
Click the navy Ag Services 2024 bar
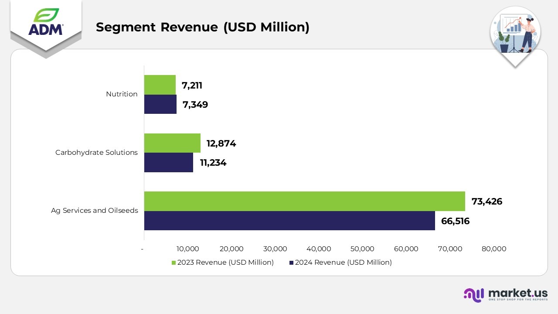(x=289, y=221)
